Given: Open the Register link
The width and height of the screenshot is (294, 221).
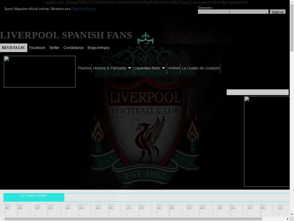Looking at the screenshot, I should click(78, 9).
